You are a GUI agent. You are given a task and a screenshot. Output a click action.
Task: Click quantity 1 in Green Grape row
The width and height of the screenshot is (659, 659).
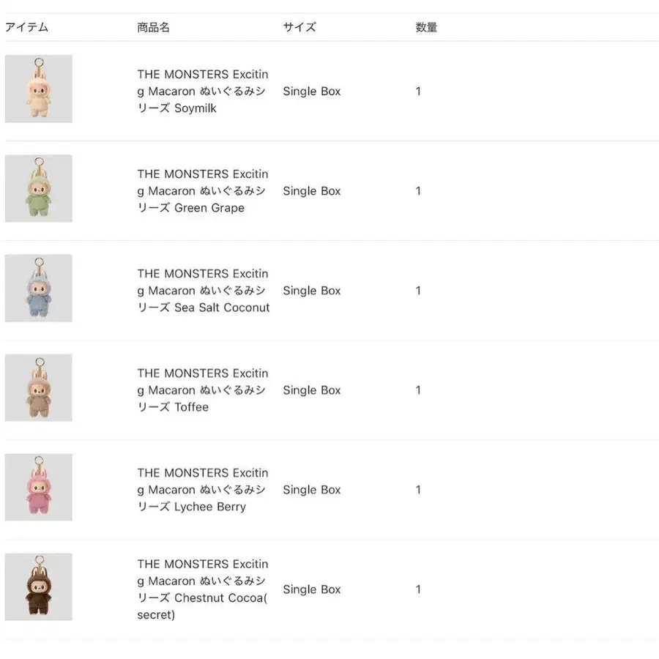[x=418, y=191]
